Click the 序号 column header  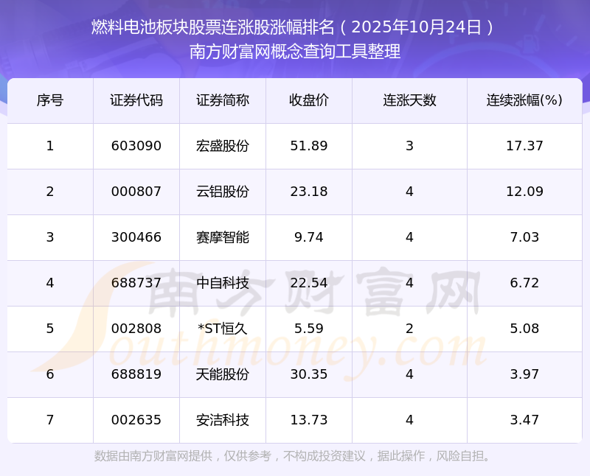[50, 100]
